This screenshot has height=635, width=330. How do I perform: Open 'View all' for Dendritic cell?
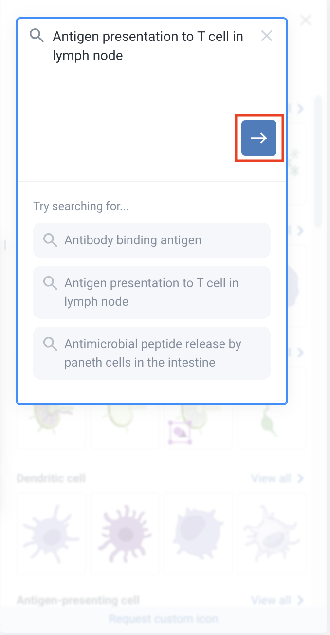(277, 478)
